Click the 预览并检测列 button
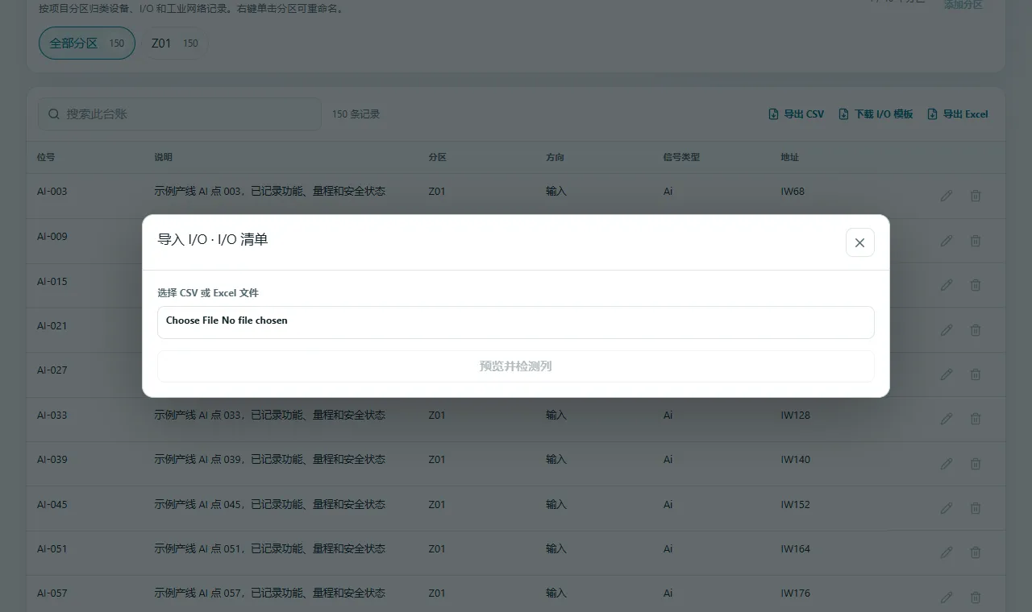 [x=515, y=366]
